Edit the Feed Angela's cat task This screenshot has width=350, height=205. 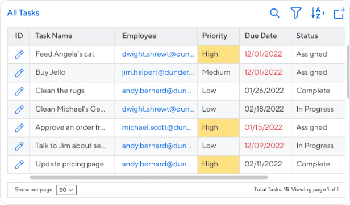[x=19, y=54]
